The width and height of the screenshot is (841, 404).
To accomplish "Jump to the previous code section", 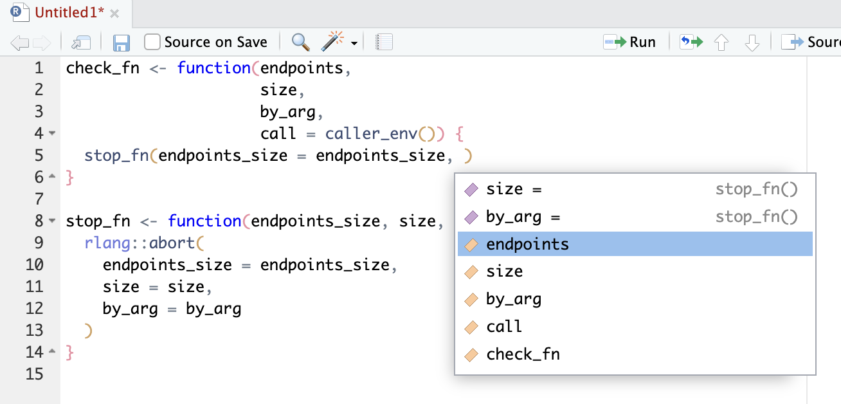I will (721, 42).
